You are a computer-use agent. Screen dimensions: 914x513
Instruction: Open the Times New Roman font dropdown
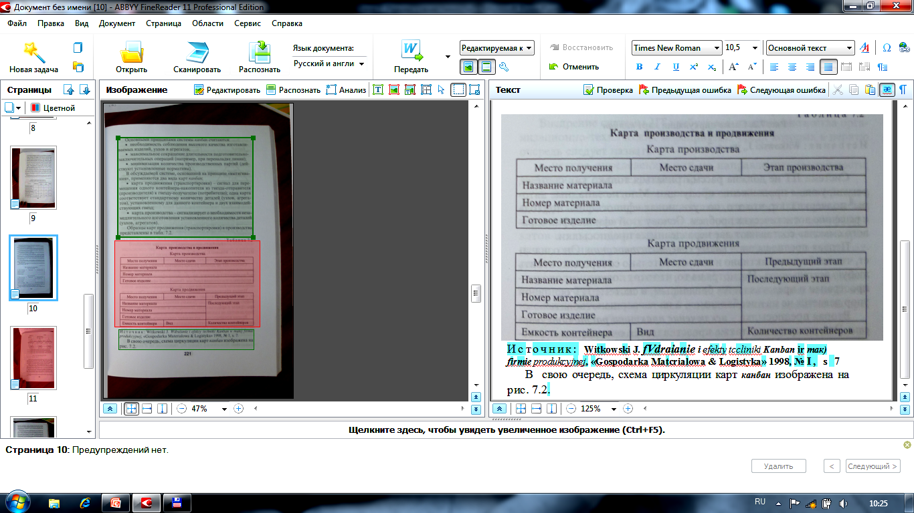(x=676, y=48)
